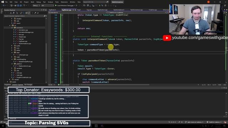This screenshot has width=228, height=128.
Task: Click the bookmark toolbar icon
Action: coord(105,6)
